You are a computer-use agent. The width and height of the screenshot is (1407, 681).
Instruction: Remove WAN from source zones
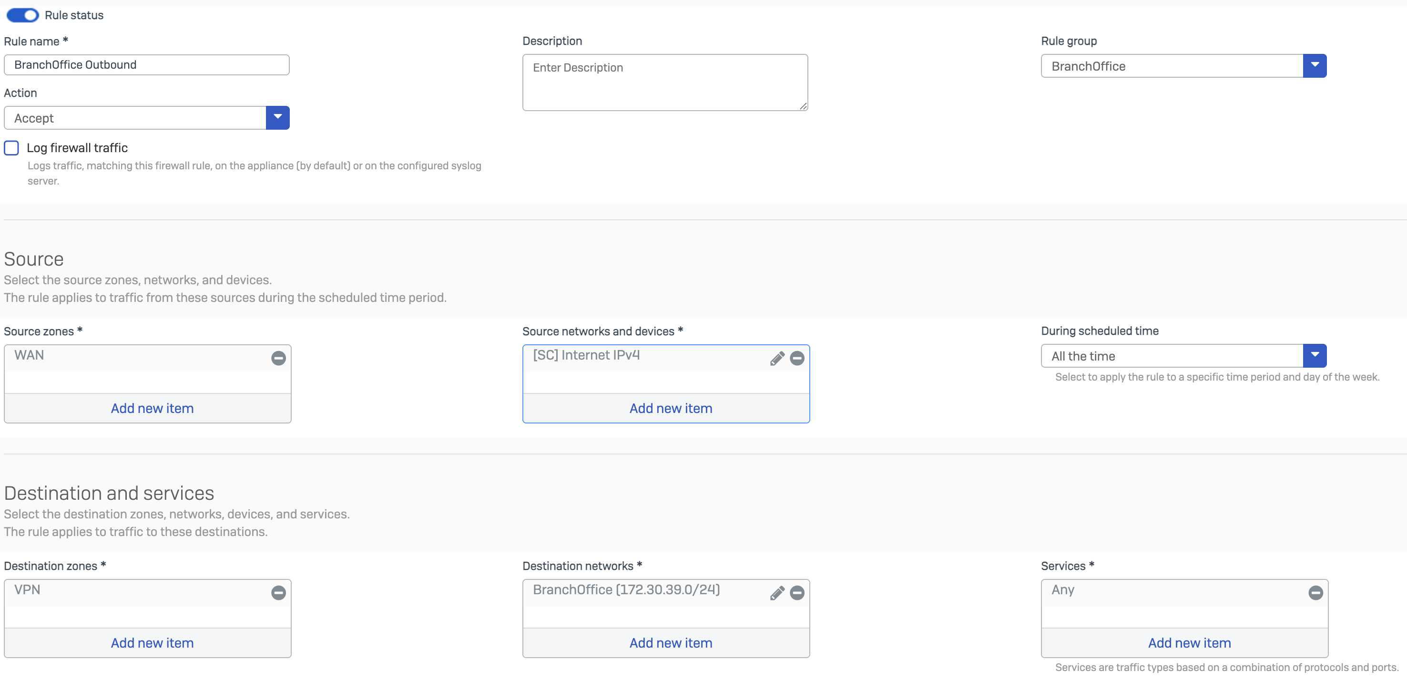tap(278, 358)
